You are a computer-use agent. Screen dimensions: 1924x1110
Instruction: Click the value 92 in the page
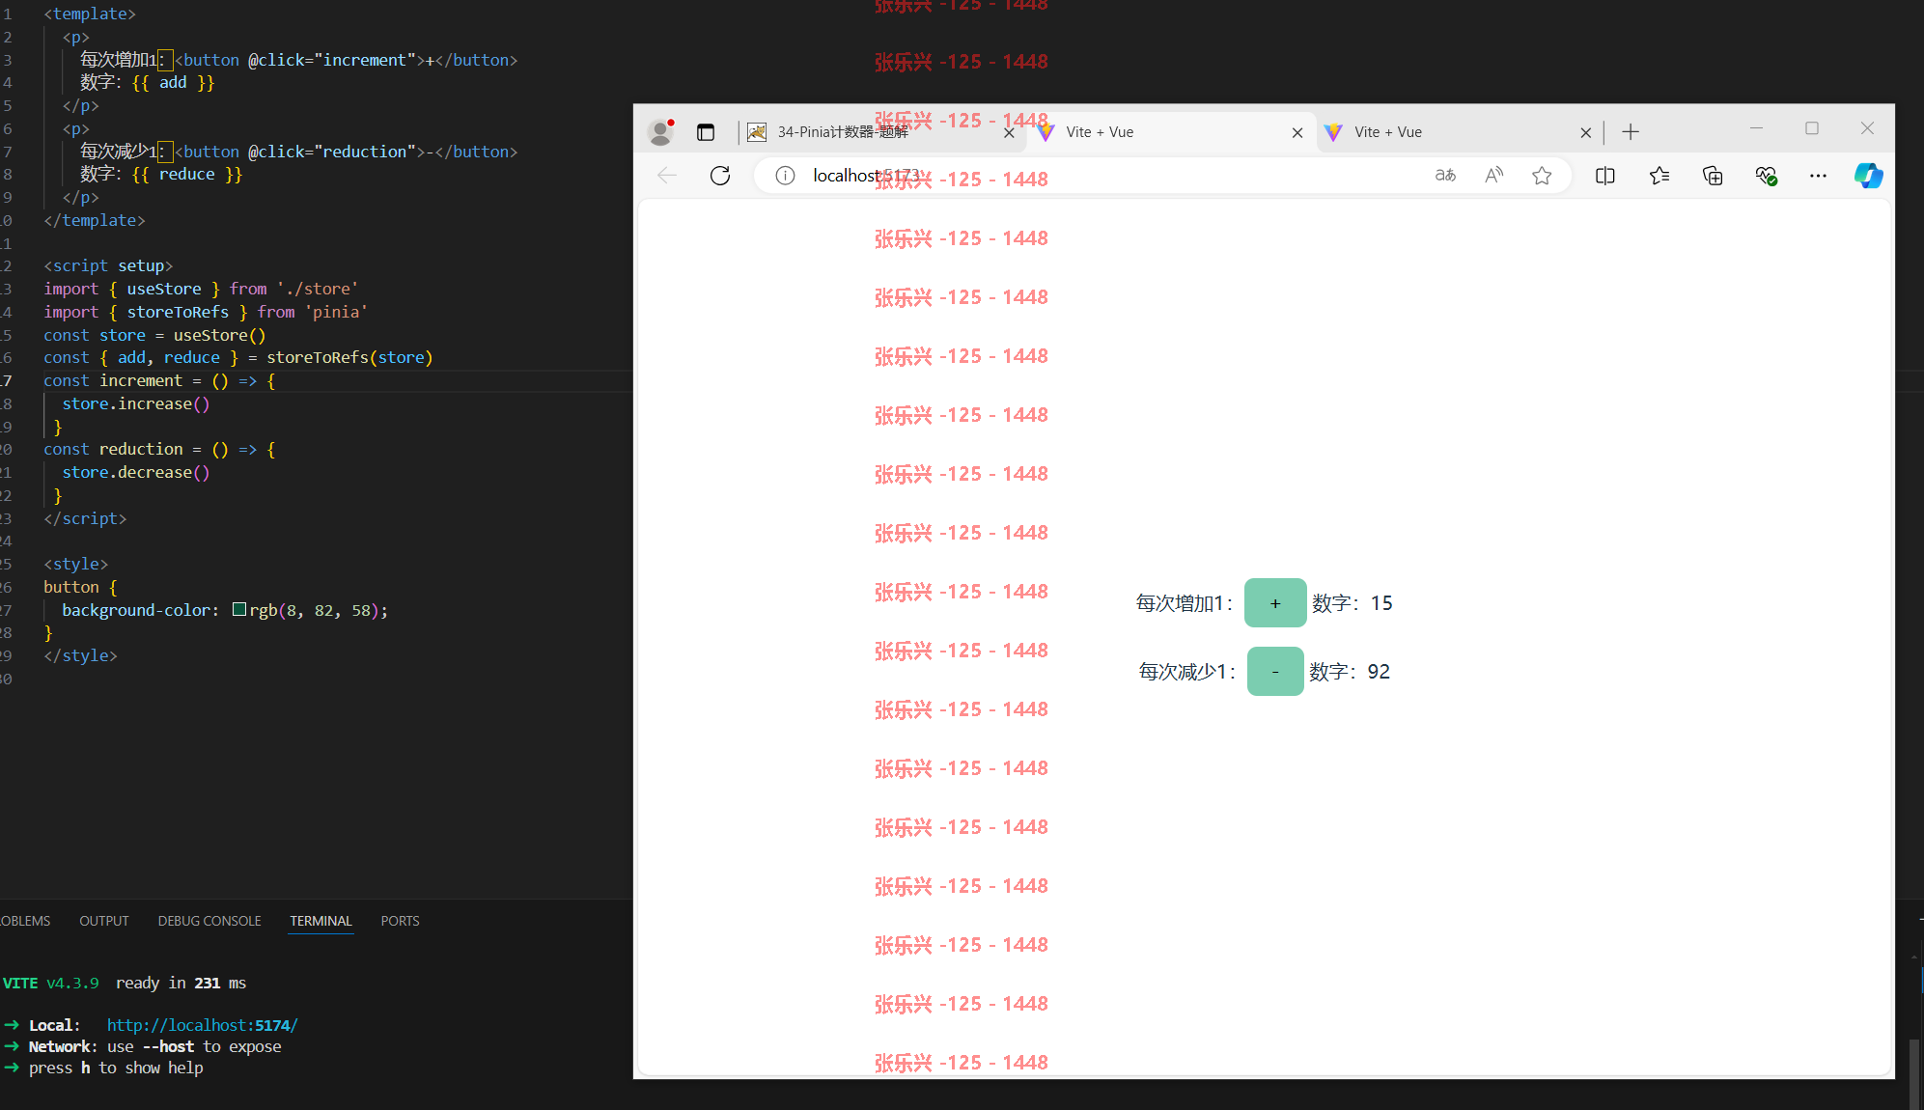point(1379,672)
